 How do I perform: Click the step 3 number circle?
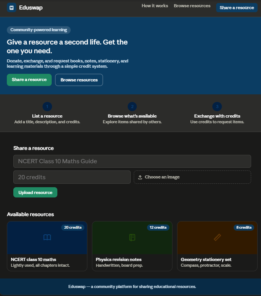coord(217,107)
